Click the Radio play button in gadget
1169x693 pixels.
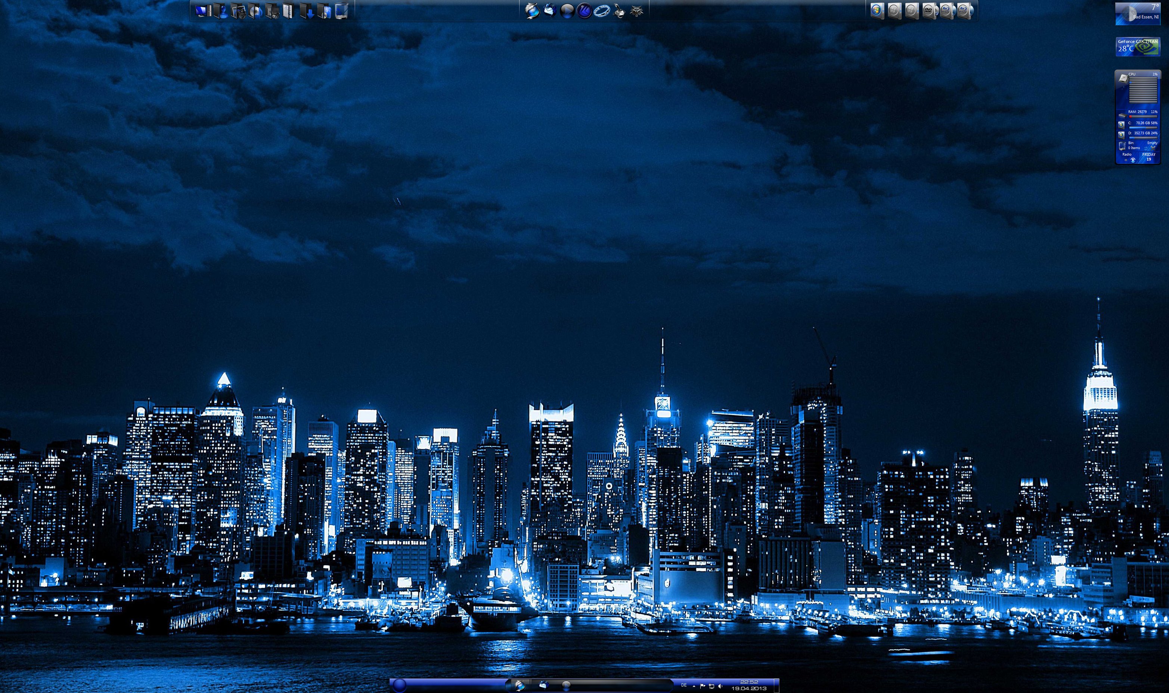point(1133,160)
